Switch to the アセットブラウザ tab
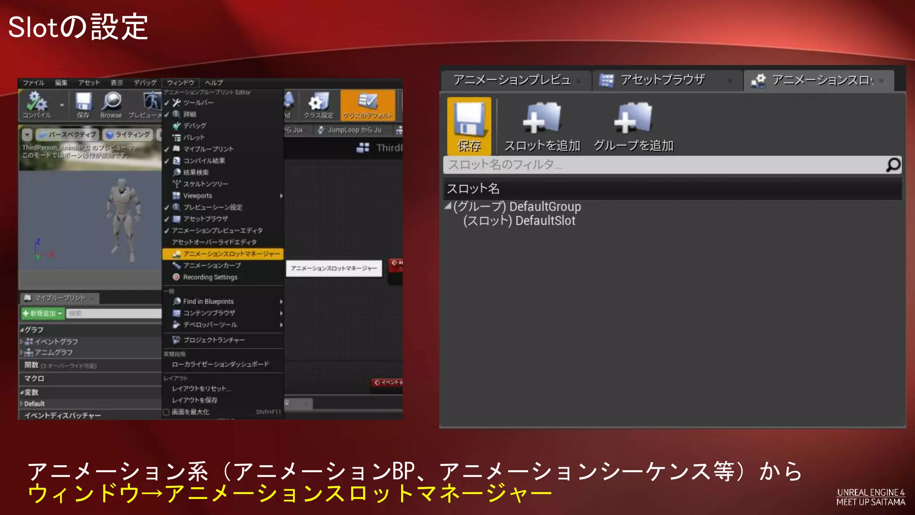 [x=662, y=80]
